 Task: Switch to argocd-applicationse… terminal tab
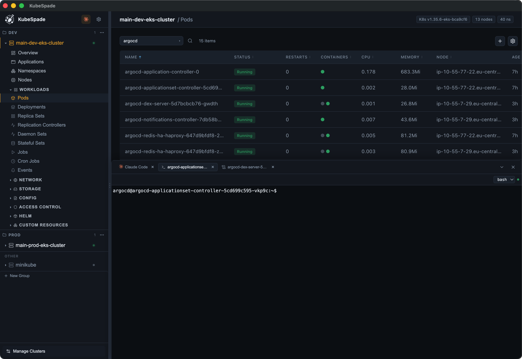coord(187,167)
